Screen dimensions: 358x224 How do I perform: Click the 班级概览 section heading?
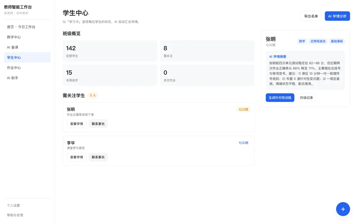click(x=72, y=34)
